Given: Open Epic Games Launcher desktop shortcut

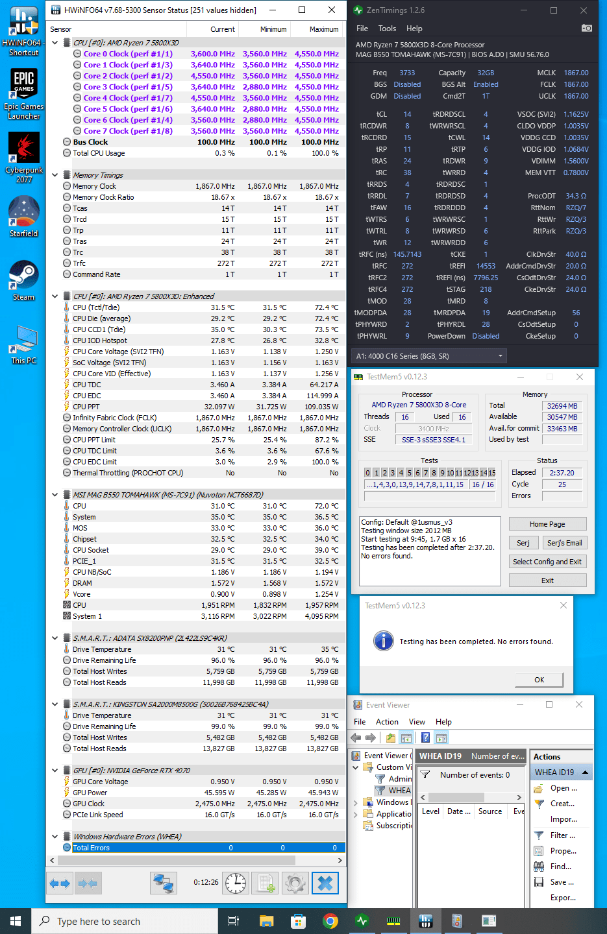Looking at the screenshot, I should (23, 94).
